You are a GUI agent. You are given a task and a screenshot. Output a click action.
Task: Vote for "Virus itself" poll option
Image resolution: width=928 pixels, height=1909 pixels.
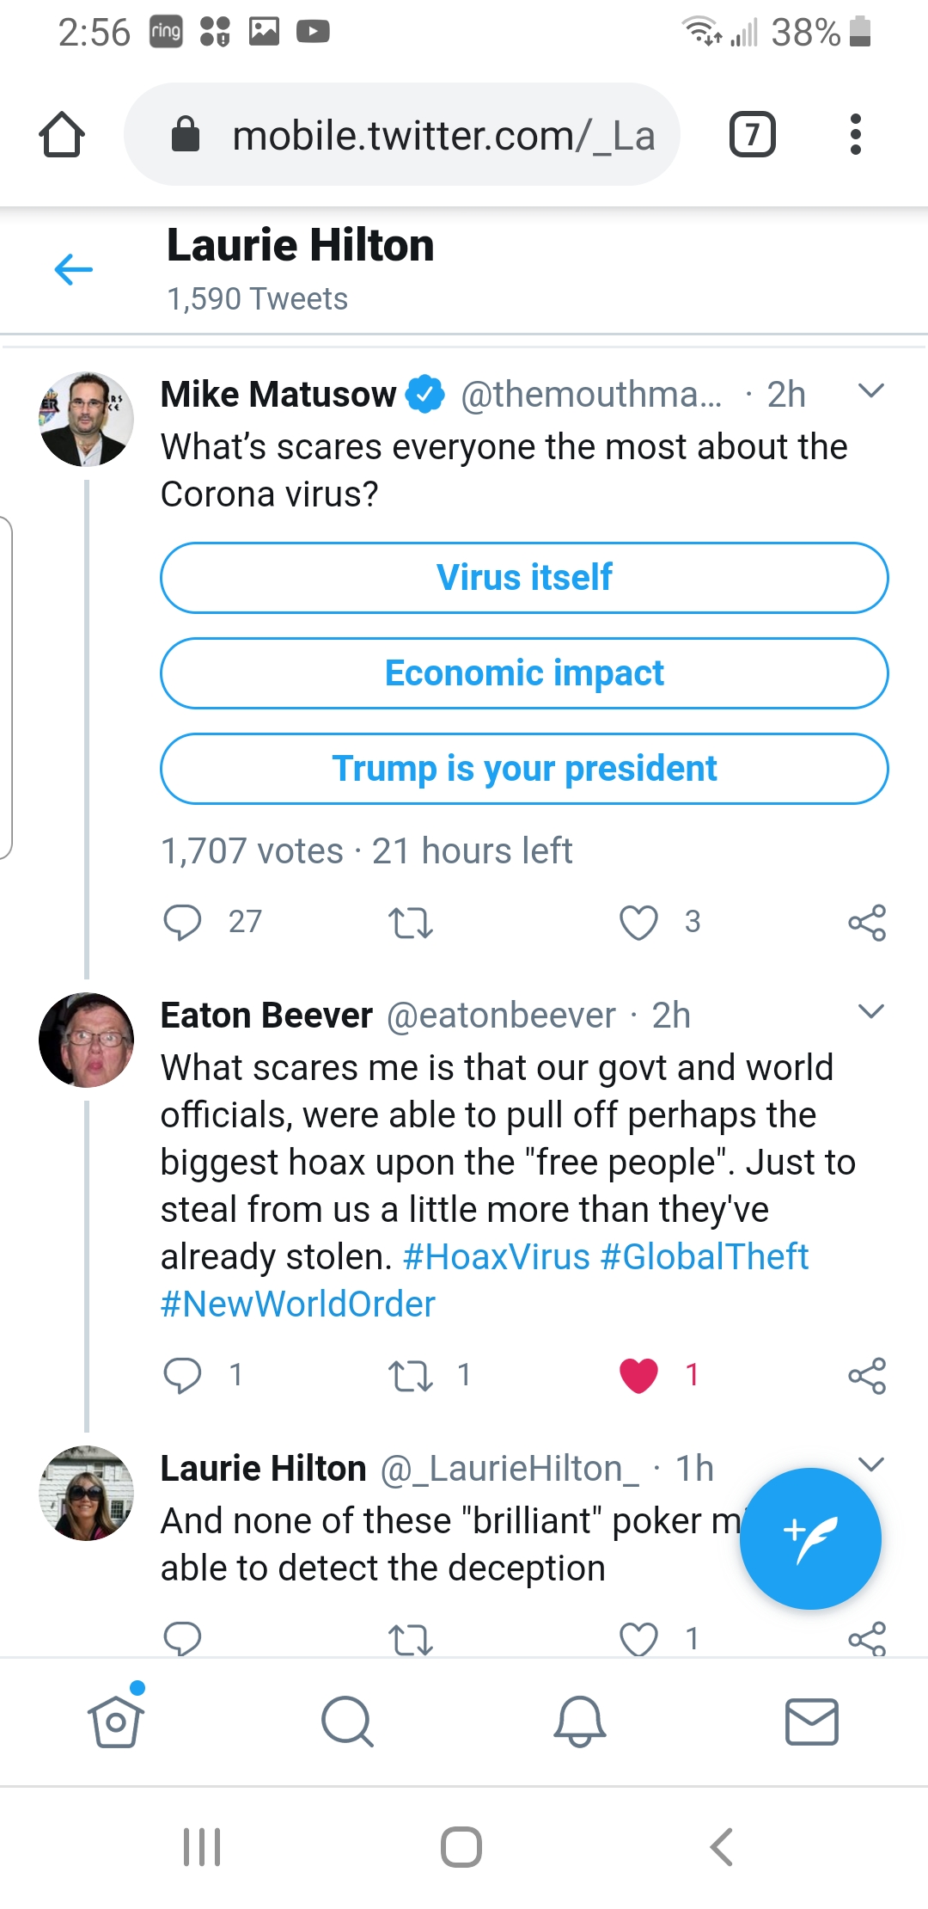524,578
